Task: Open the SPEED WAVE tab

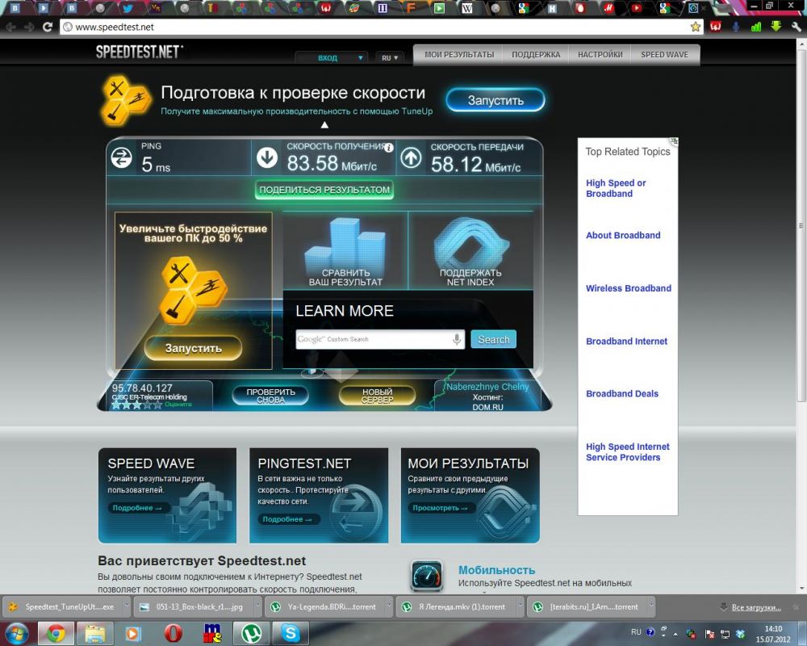Action: (x=664, y=55)
